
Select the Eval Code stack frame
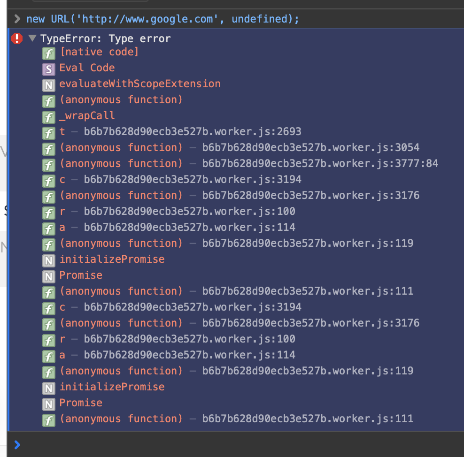87,68
